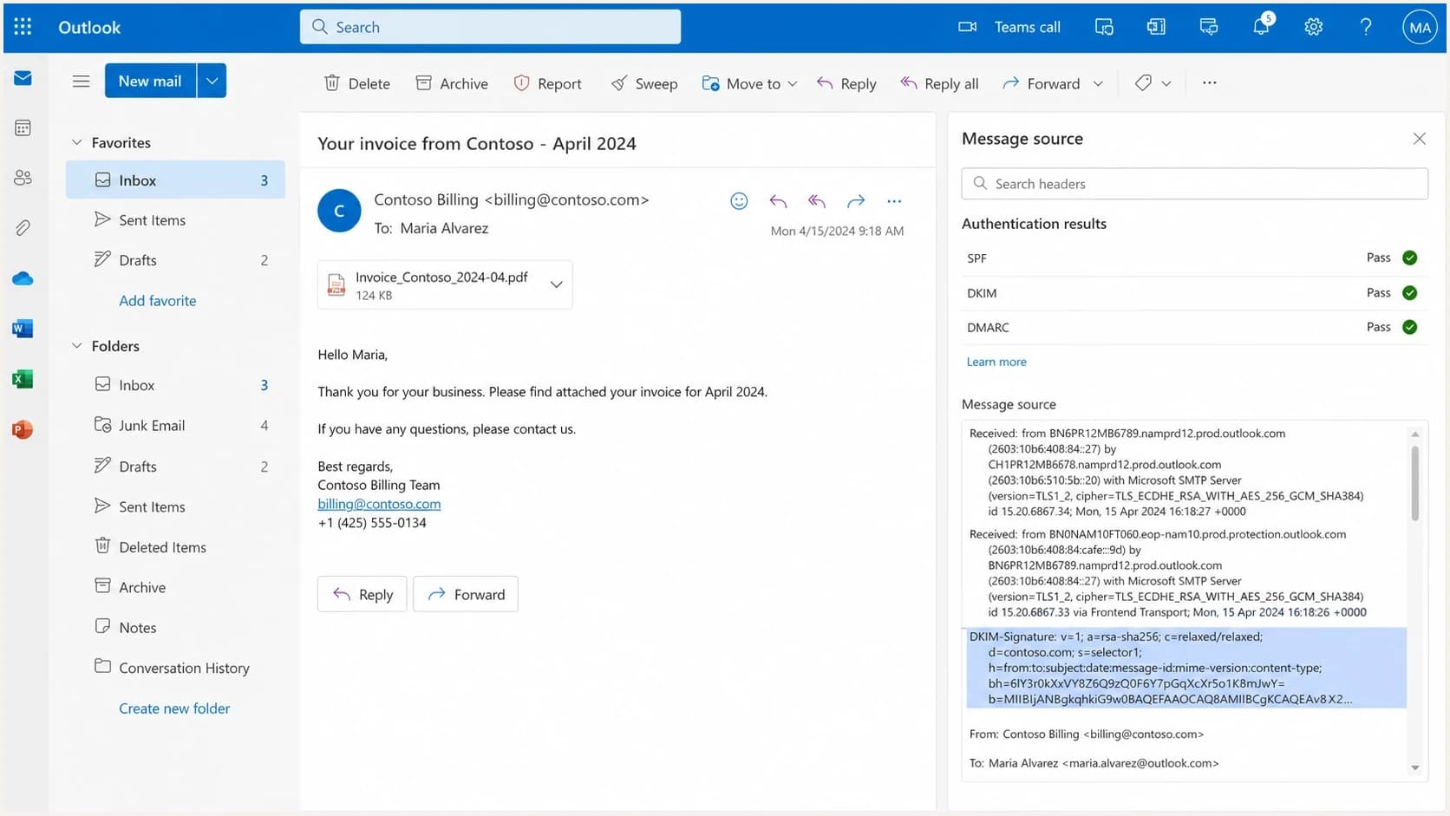
Task: Open Drafts under Favorites
Action: [176, 260]
